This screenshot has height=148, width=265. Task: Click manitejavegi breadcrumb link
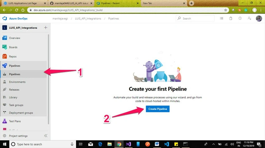coord(60,19)
